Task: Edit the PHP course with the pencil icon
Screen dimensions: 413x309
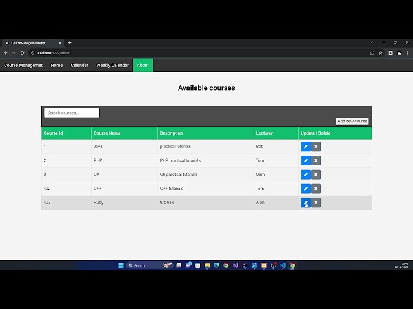Action: (x=305, y=160)
